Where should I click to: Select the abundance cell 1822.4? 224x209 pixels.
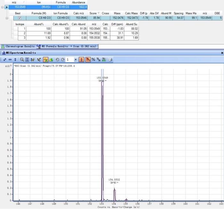click(x=78, y=7)
